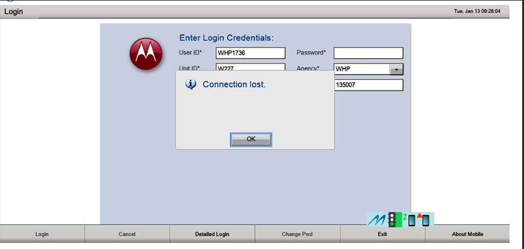The height and width of the screenshot is (249, 524).
Task: Click the Login button in bottom bar
Action: click(x=42, y=234)
